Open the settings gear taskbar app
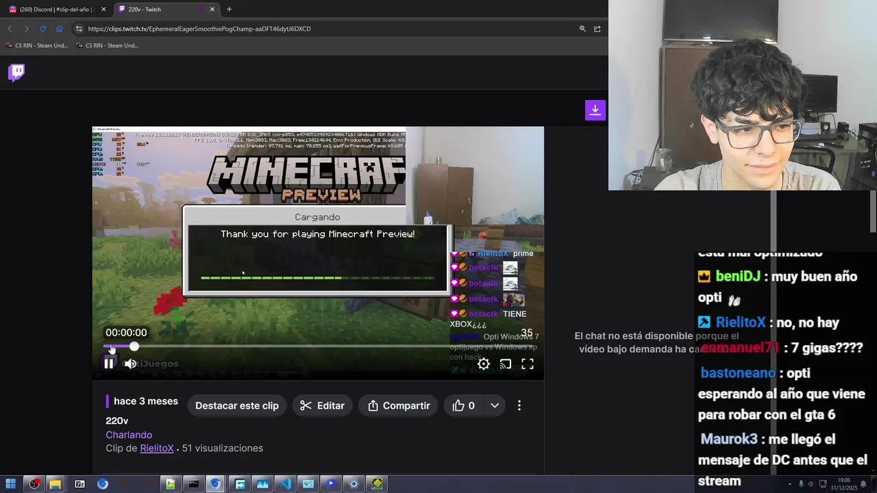The width and height of the screenshot is (877, 493). pyautogui.click(x=354, y=484)
